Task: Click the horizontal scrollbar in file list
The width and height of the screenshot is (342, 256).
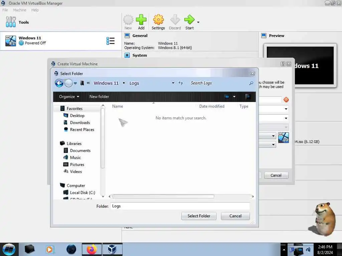Action: 163,196
